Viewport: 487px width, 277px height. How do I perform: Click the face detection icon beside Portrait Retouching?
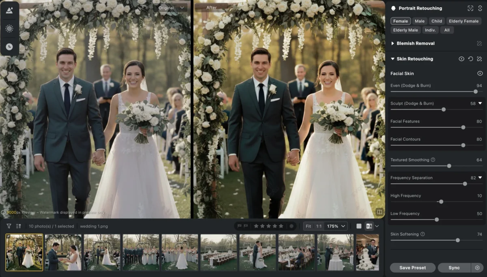click(470, 8)
